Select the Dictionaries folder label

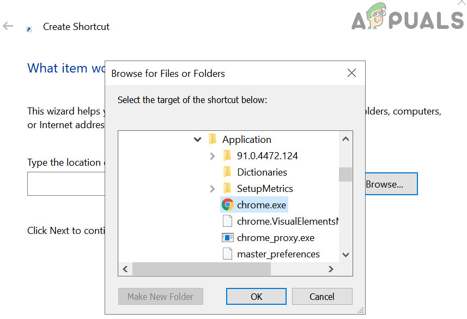click(262, 172)
